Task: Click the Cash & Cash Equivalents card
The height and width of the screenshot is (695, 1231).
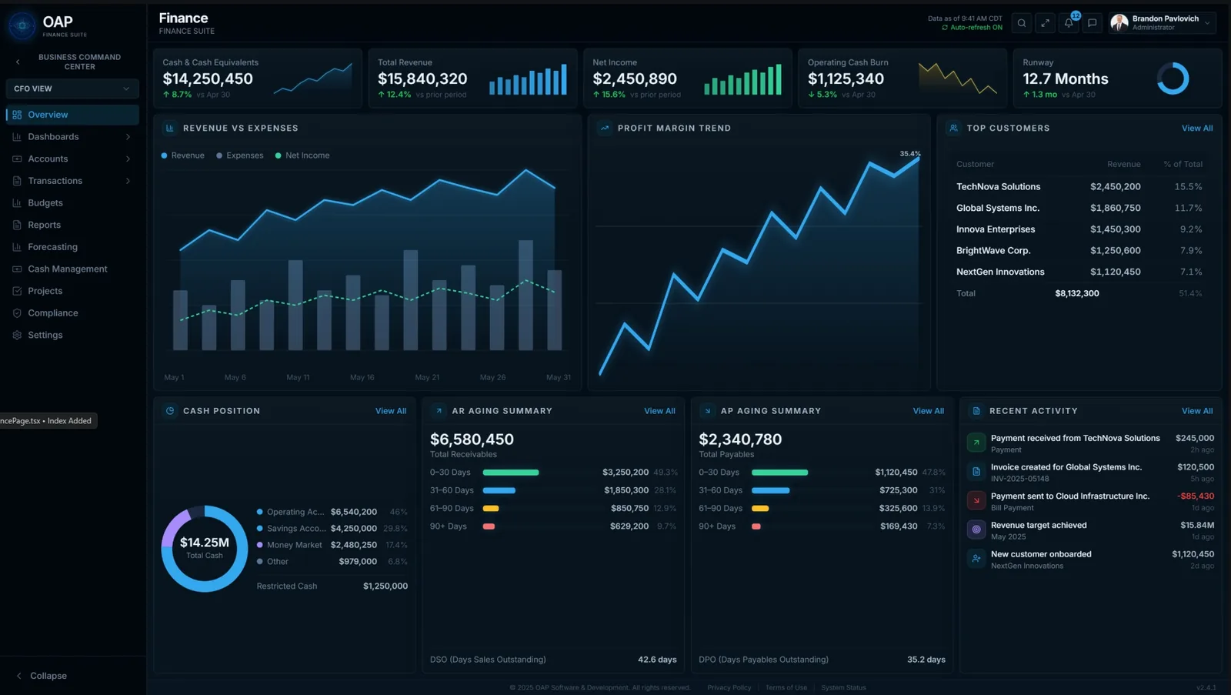Action: tap(258, 79)
